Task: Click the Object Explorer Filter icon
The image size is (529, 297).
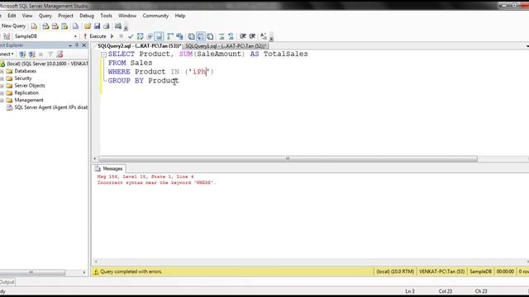Action: 50,54
